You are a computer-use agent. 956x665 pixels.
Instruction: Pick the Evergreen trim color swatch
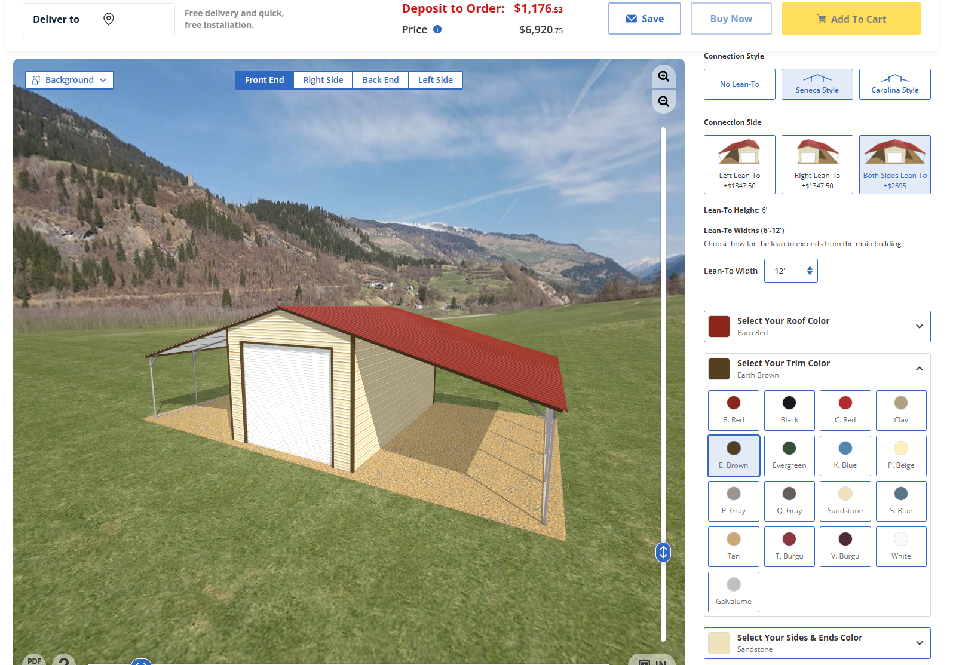[789, 456]
